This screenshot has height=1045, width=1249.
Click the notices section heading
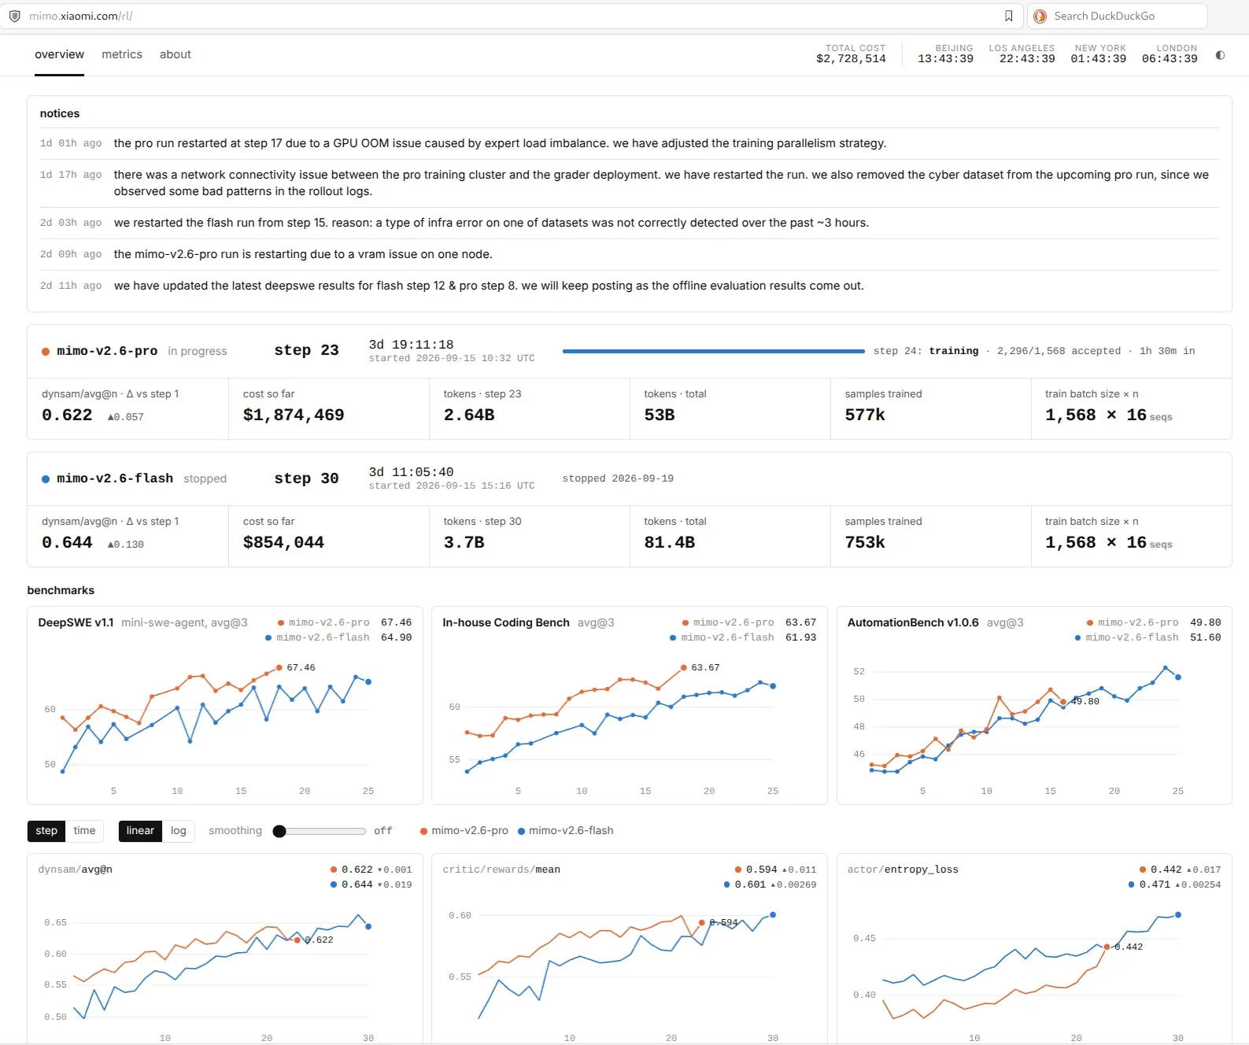(x=60, y=113)
